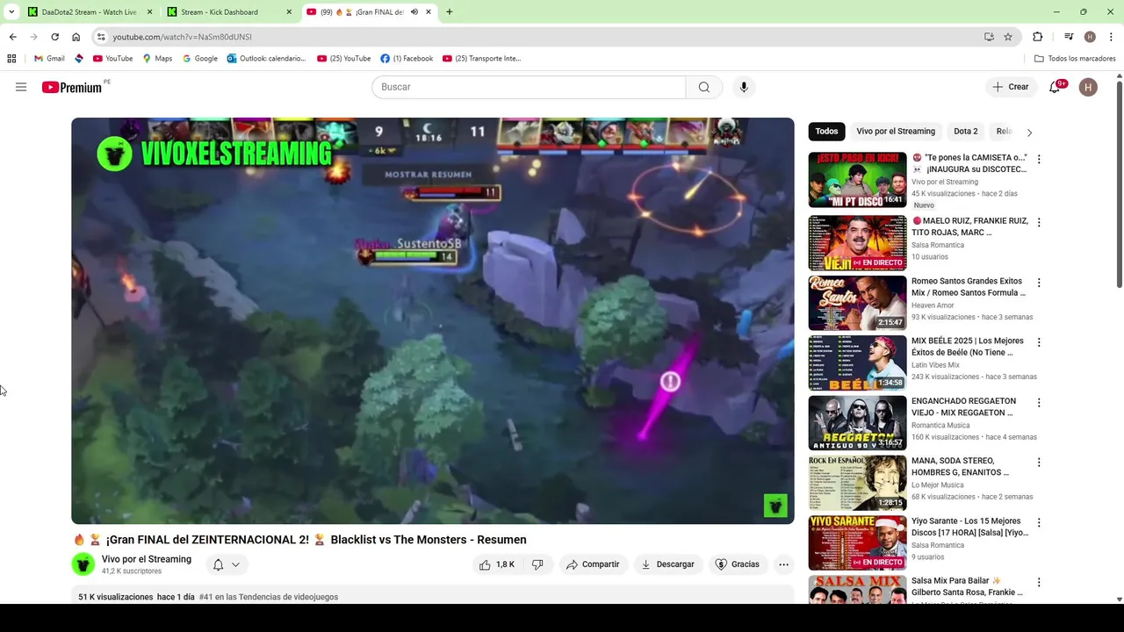Bookmark this page with the star

(1008, 37)
